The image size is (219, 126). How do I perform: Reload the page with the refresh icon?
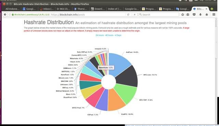coord(128,15)
